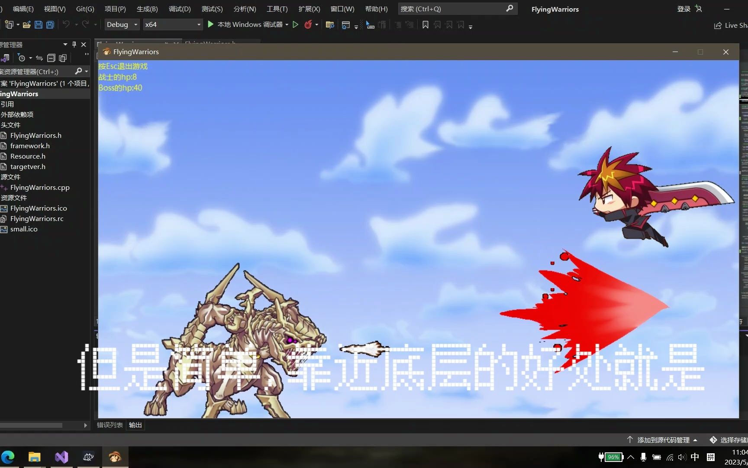Viewport: 748px width, 468px height.
Task: Switch to the 输出 tab
Action: pyautogui.click(x=135, y=425)
